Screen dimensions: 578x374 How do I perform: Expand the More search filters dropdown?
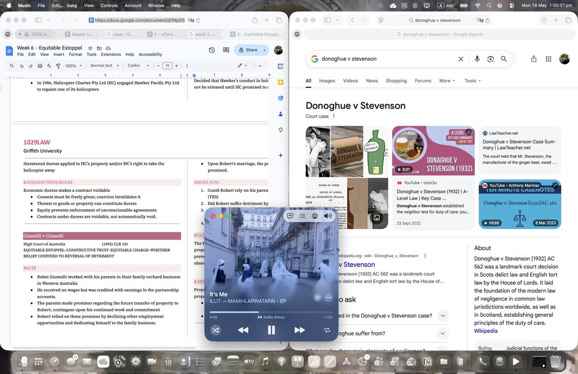[x=447, y=81]
